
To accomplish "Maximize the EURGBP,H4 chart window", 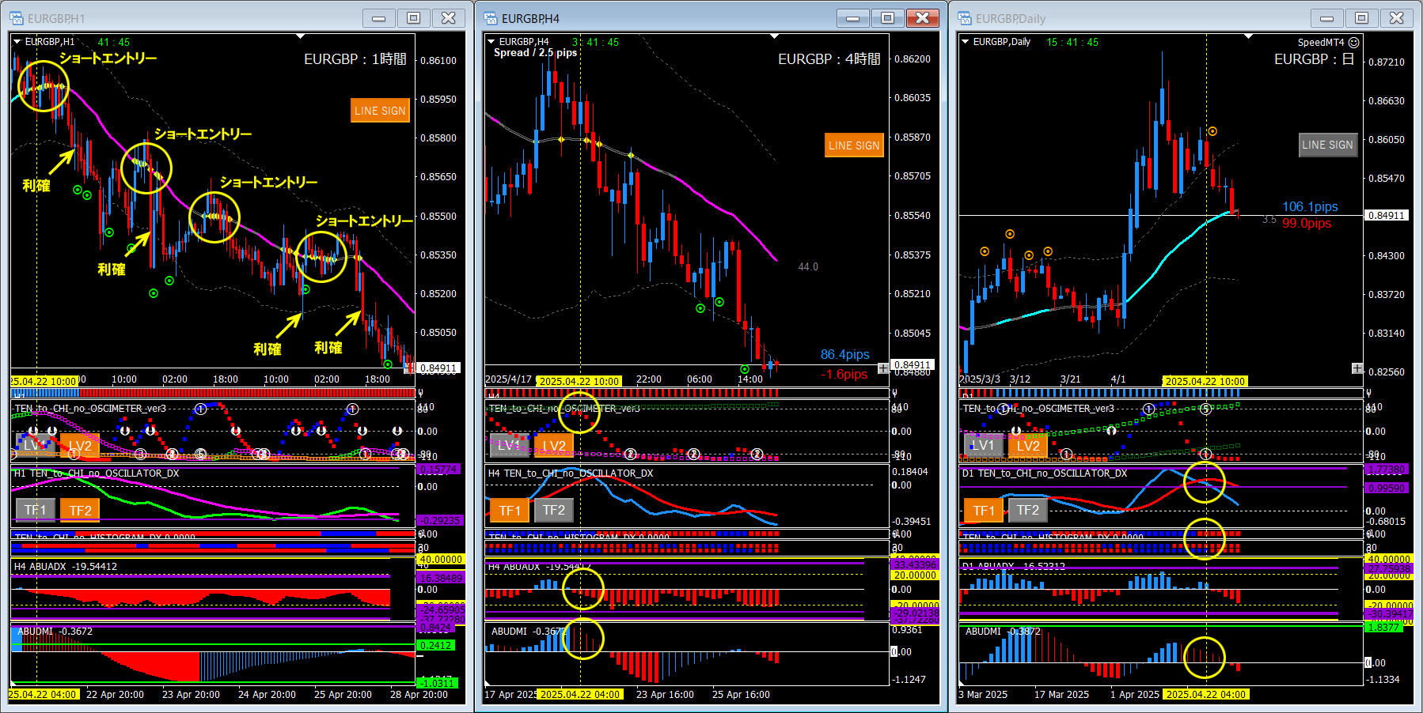I will click(888, 18).
